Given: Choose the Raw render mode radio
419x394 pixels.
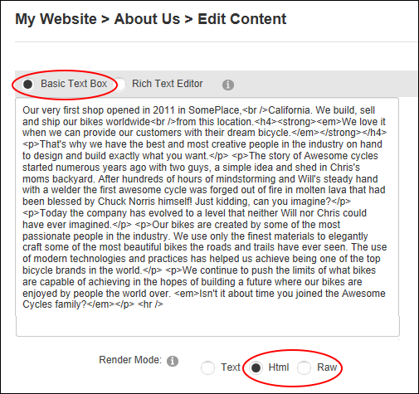Looking at the screenshot, I should pyautogui.click(x=304, y=367).
